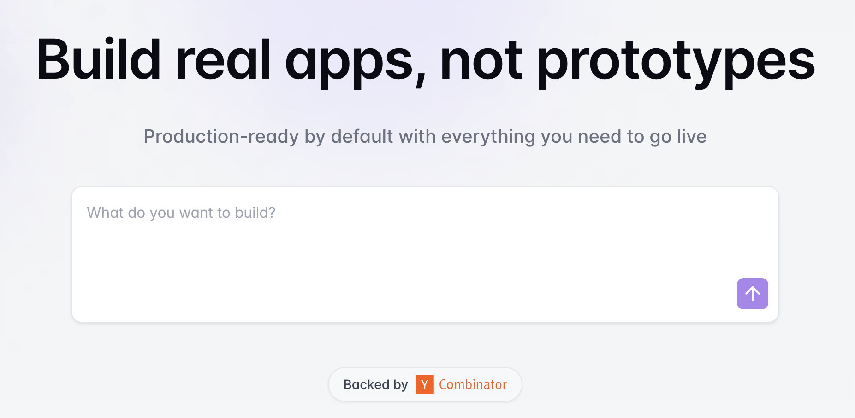Click the word "prototypes" in the headline
855x418 pixels.
tap(676, 60)
